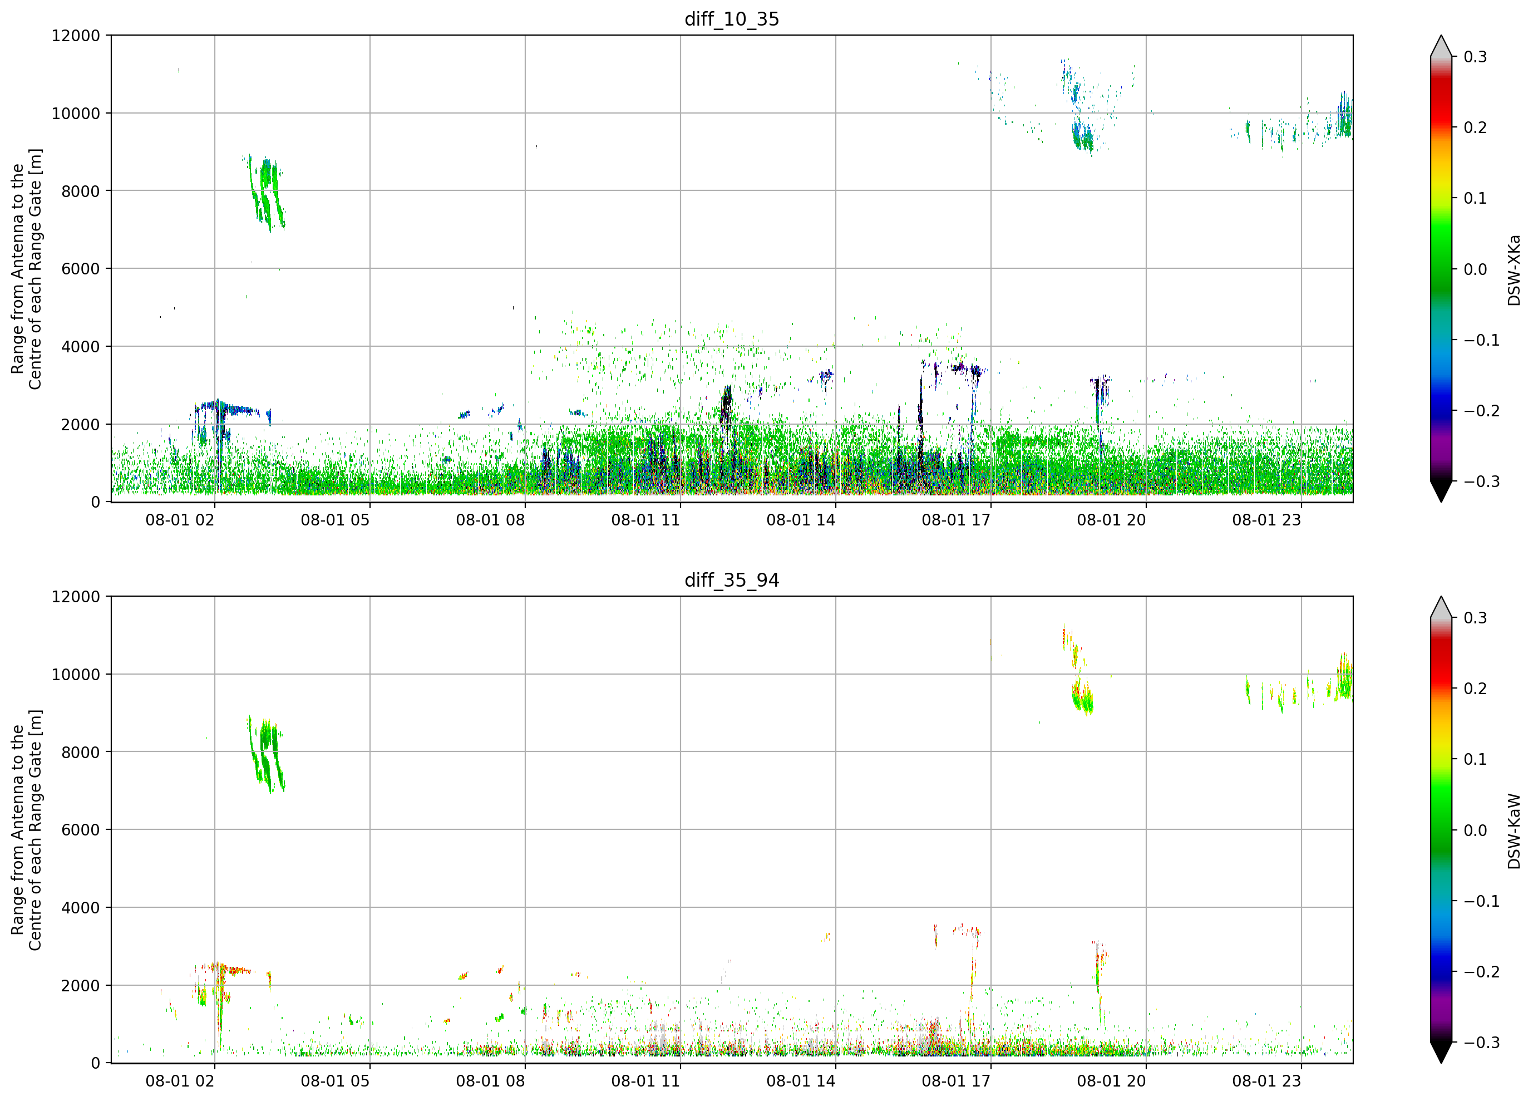Click the '−0.1' tick on DSW-XKa colorbar
This screenshot has width=1533, height=1101.
[x=1482, y=340]
